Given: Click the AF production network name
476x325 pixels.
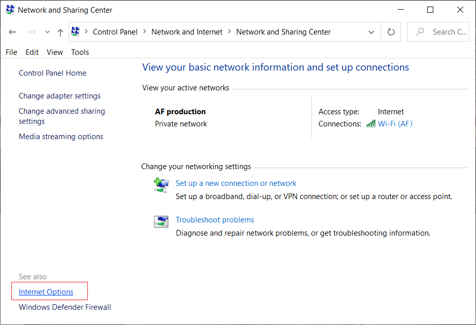Looking at the screenshot, I should click(180, 112).
